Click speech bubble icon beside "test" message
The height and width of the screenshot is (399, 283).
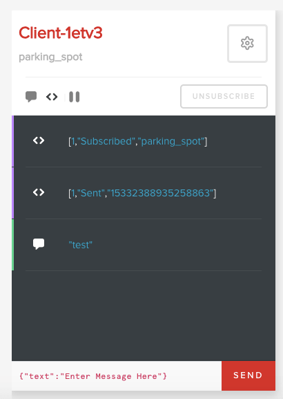[x=39, y=244]
